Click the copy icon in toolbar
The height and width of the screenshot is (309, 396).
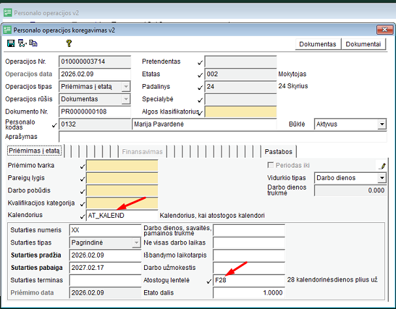pyautogui.click(x=33, y=43)
